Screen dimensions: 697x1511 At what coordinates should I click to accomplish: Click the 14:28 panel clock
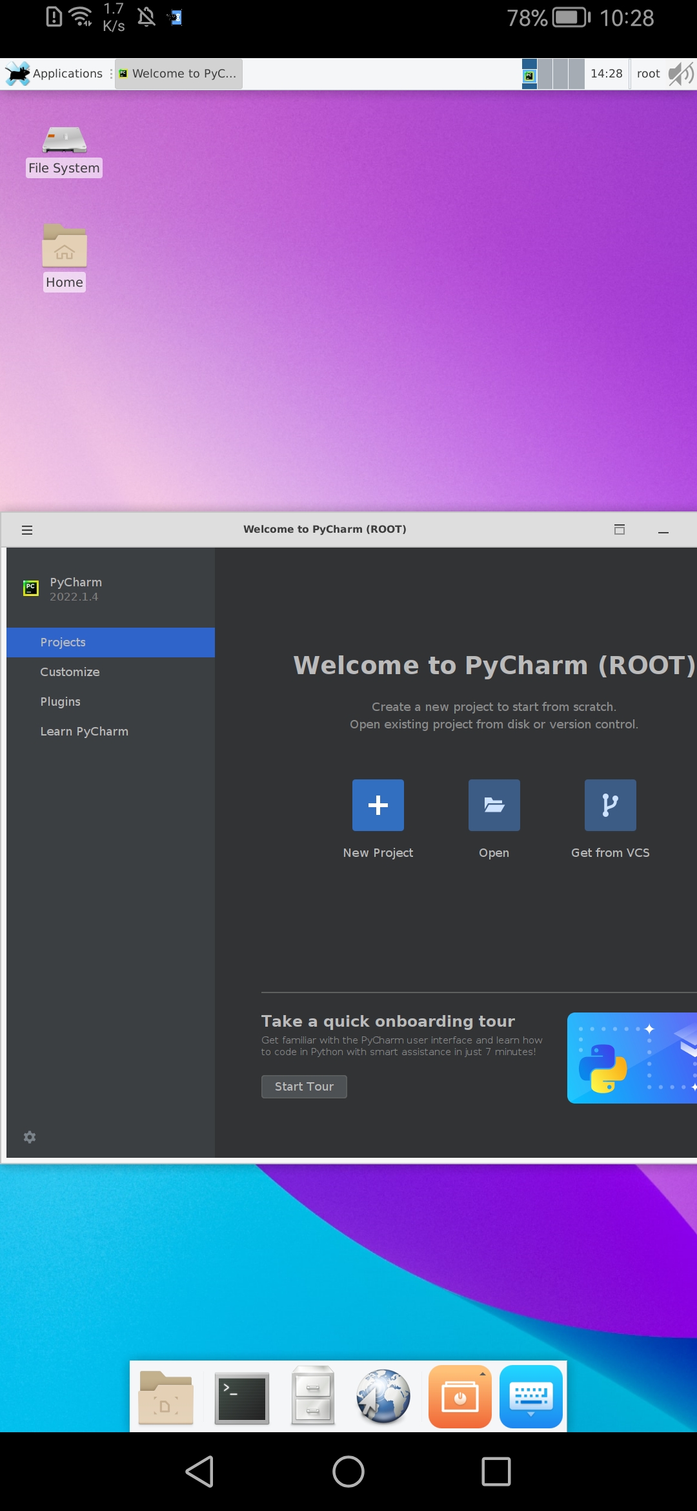point(607,74)
